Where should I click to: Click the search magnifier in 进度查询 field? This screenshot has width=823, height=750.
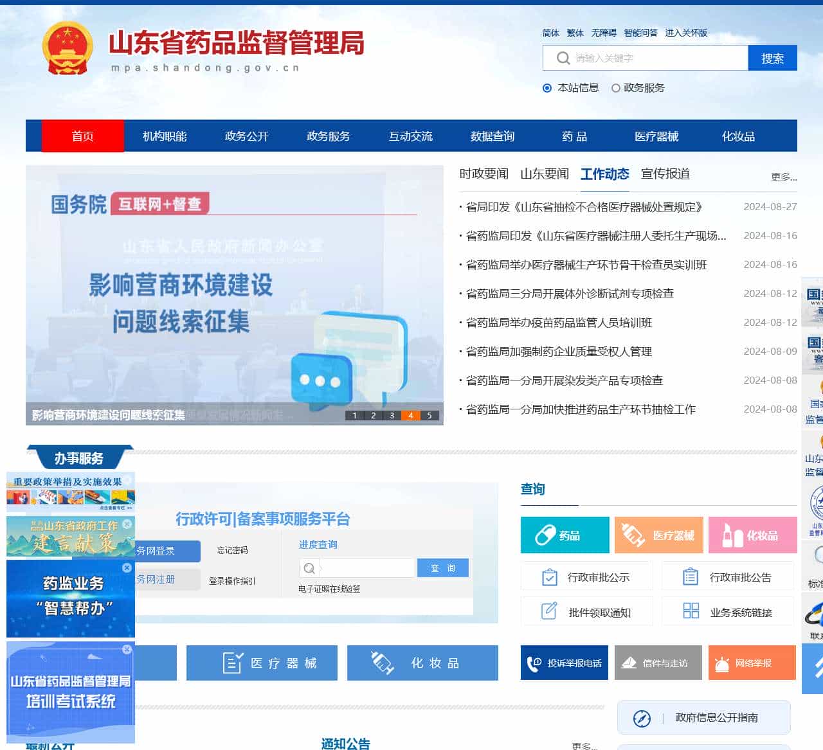pyautogui.click(x=309, y=568)
